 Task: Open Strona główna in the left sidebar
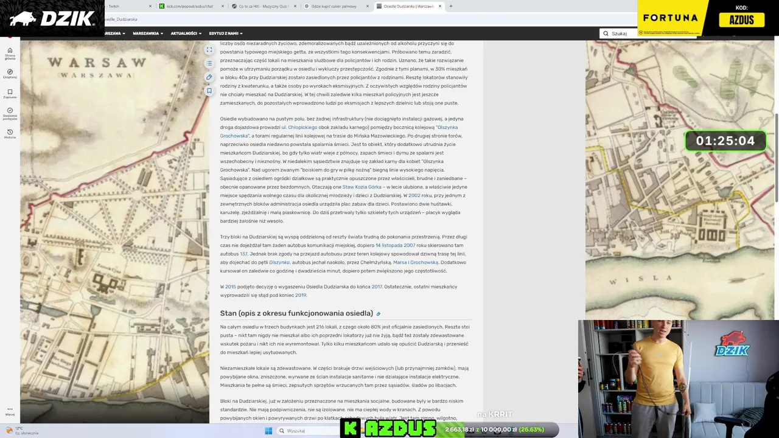pos(10,53)
